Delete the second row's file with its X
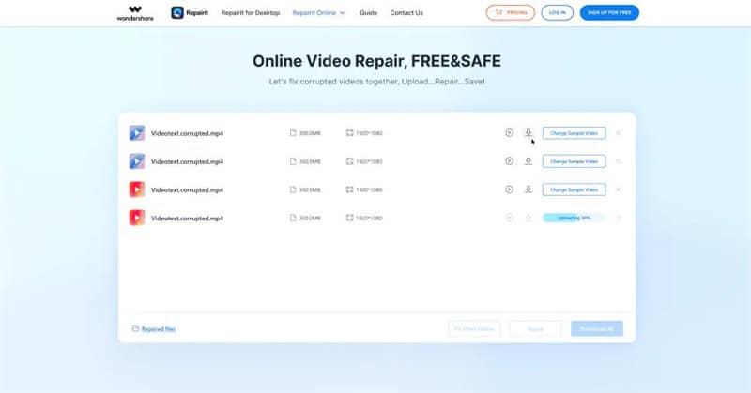The width and height of the screenshot is (751, 393). 619,161
